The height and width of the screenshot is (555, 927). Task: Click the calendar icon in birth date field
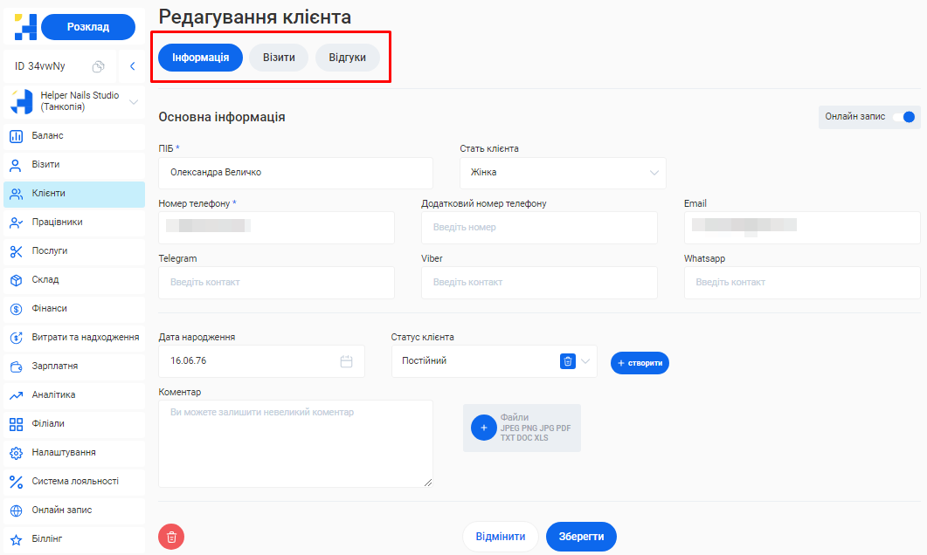tap(346, 361)
